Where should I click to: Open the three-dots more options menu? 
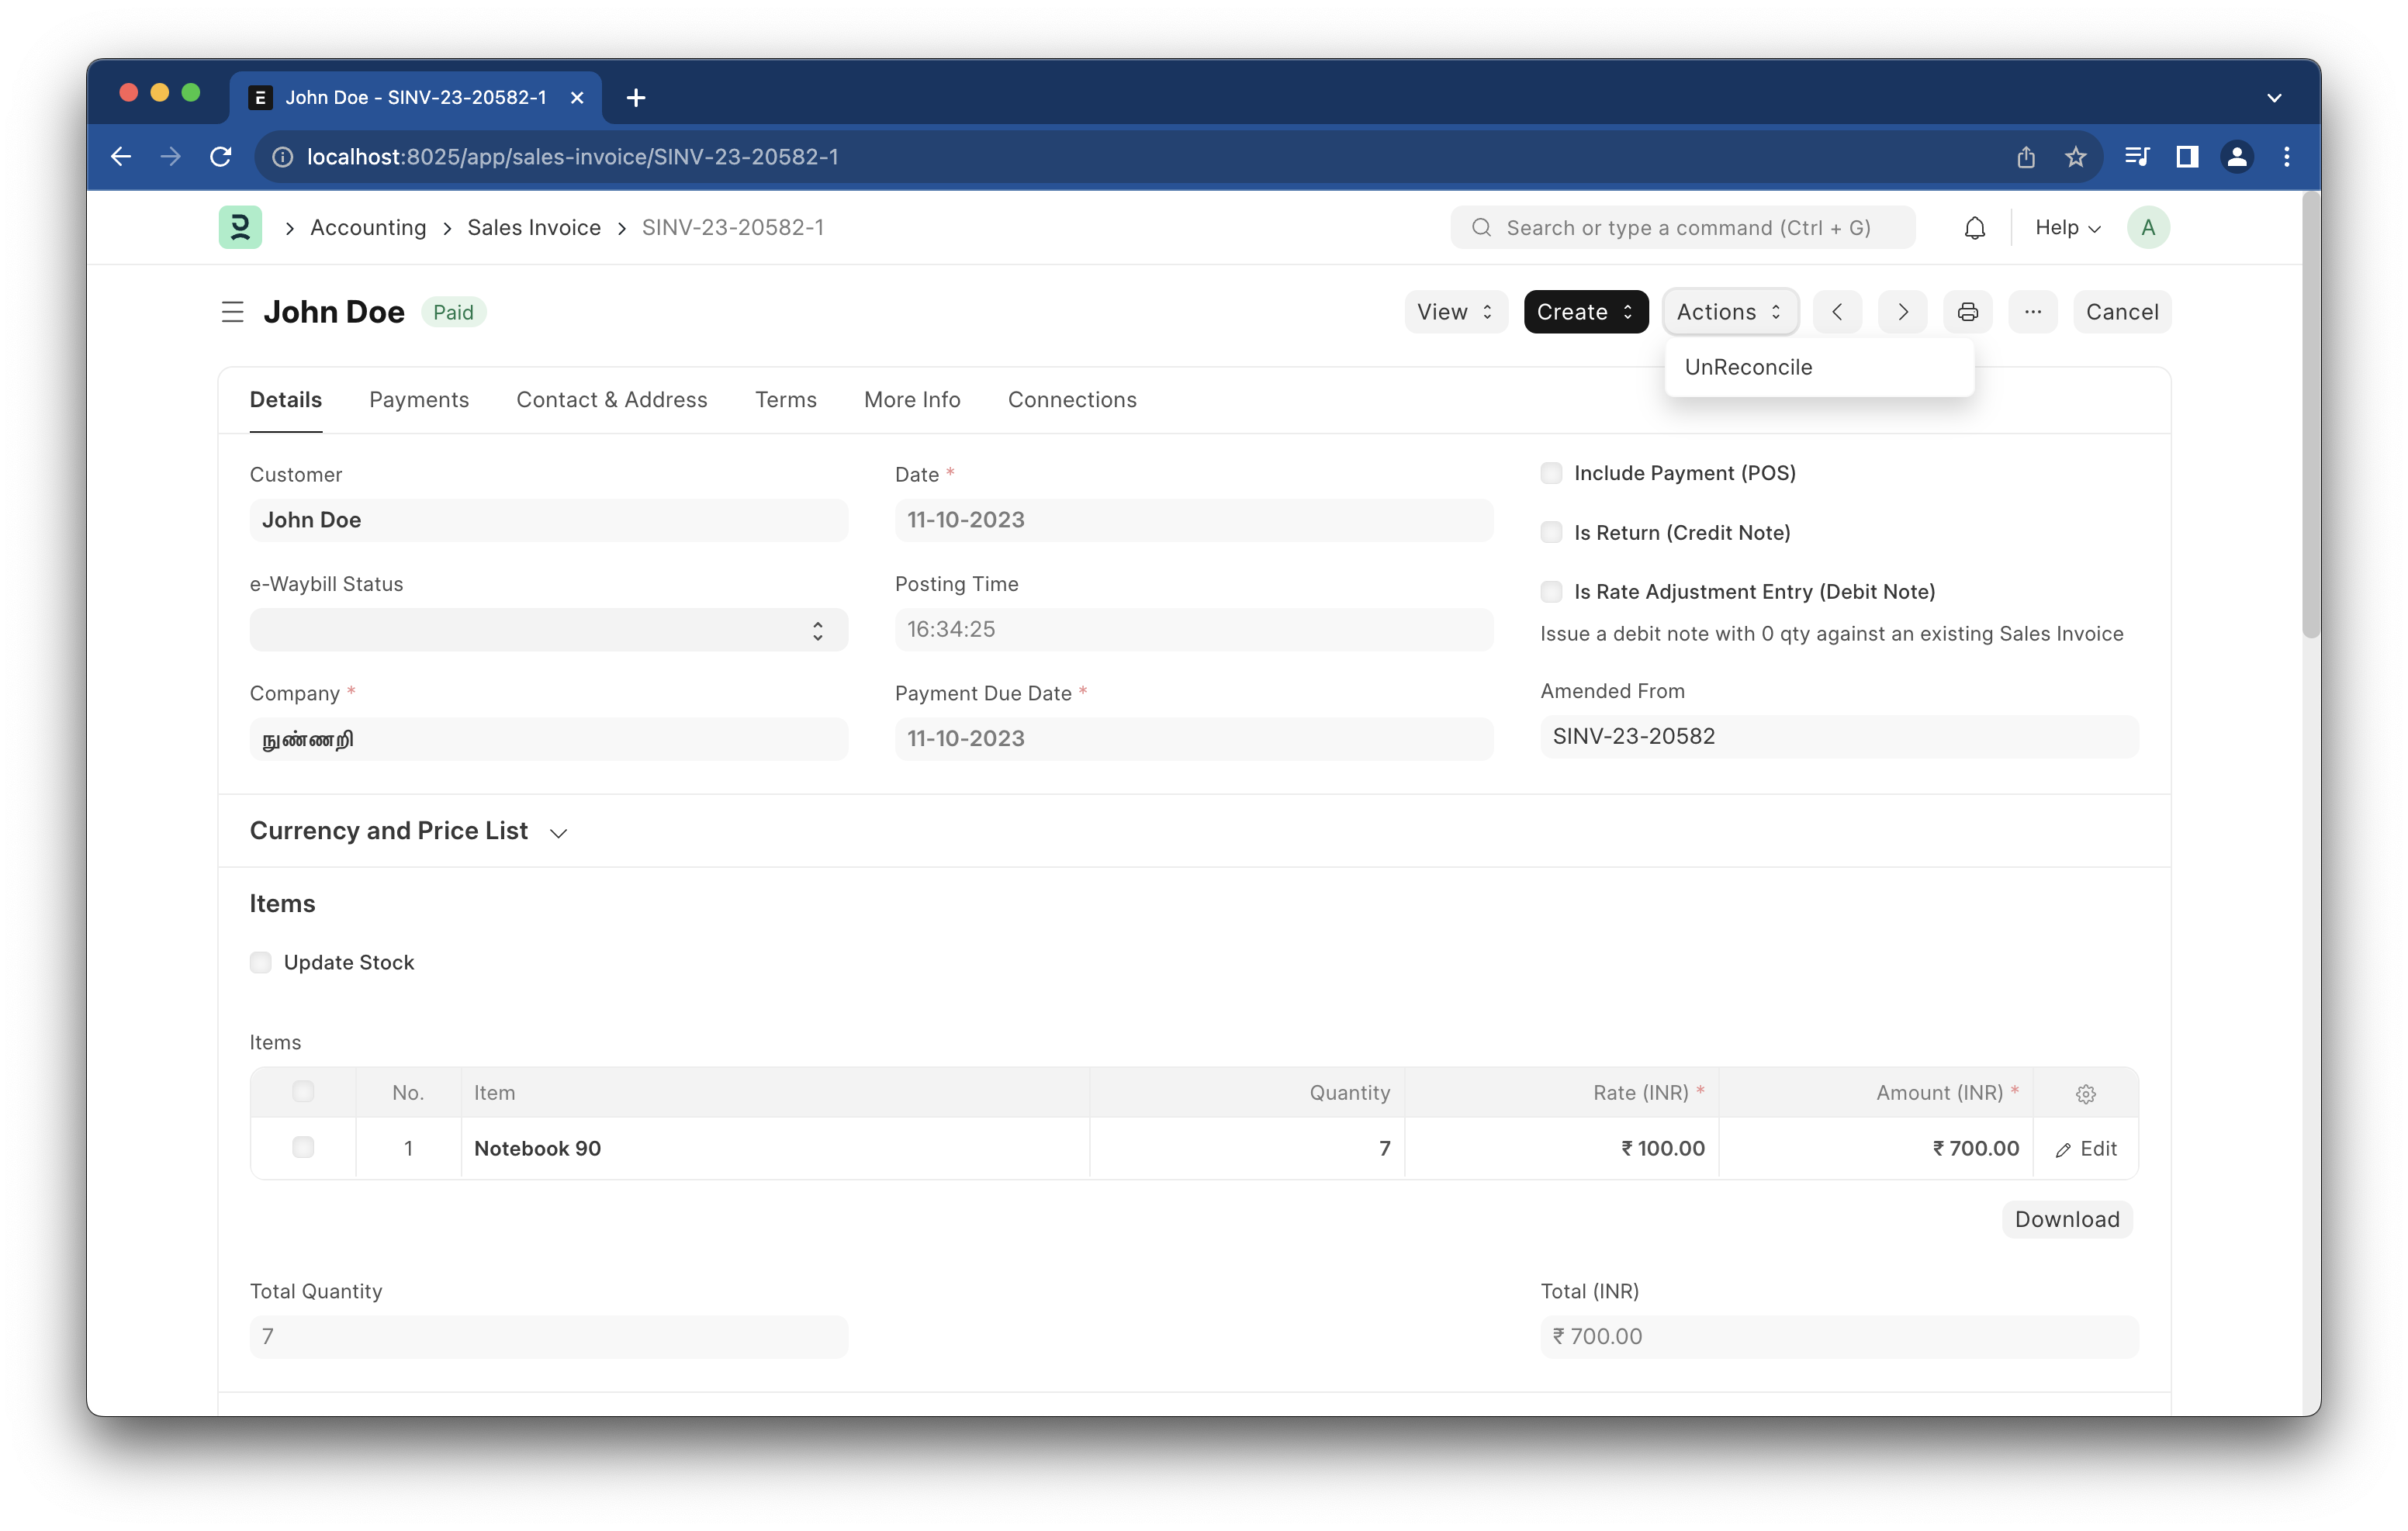[x=2032, y=312]
